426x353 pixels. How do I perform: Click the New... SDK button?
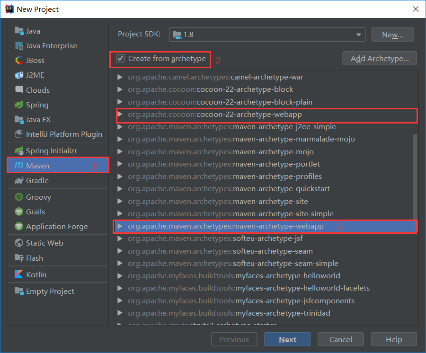(392, 35)
